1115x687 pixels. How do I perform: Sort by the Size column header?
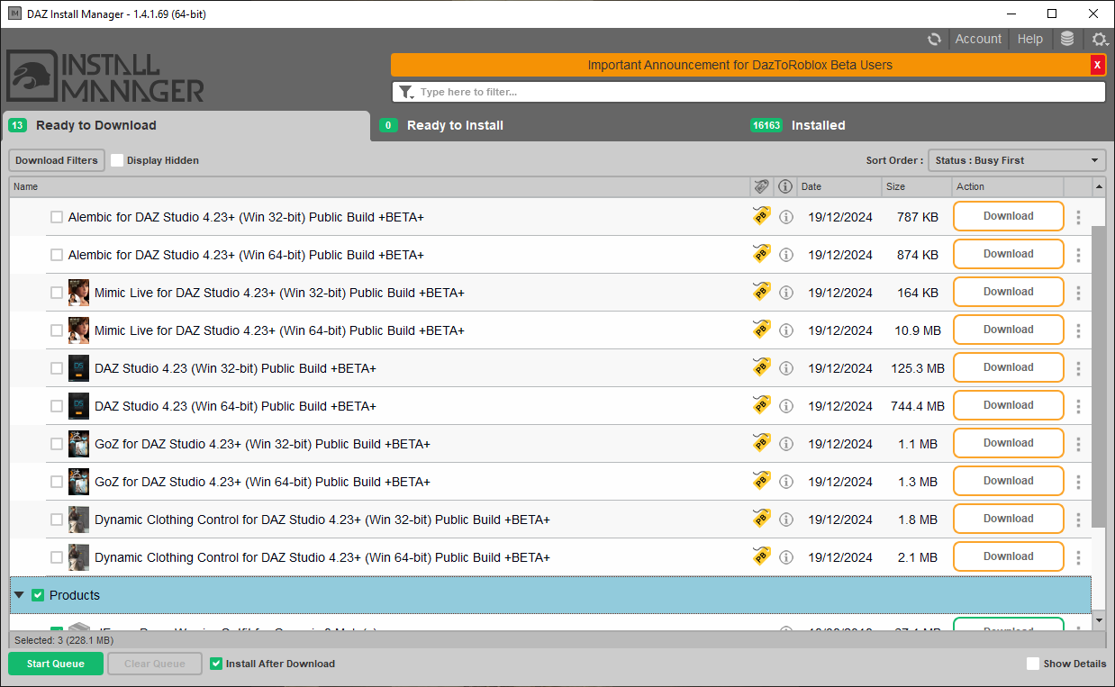[x=917, y=186]
